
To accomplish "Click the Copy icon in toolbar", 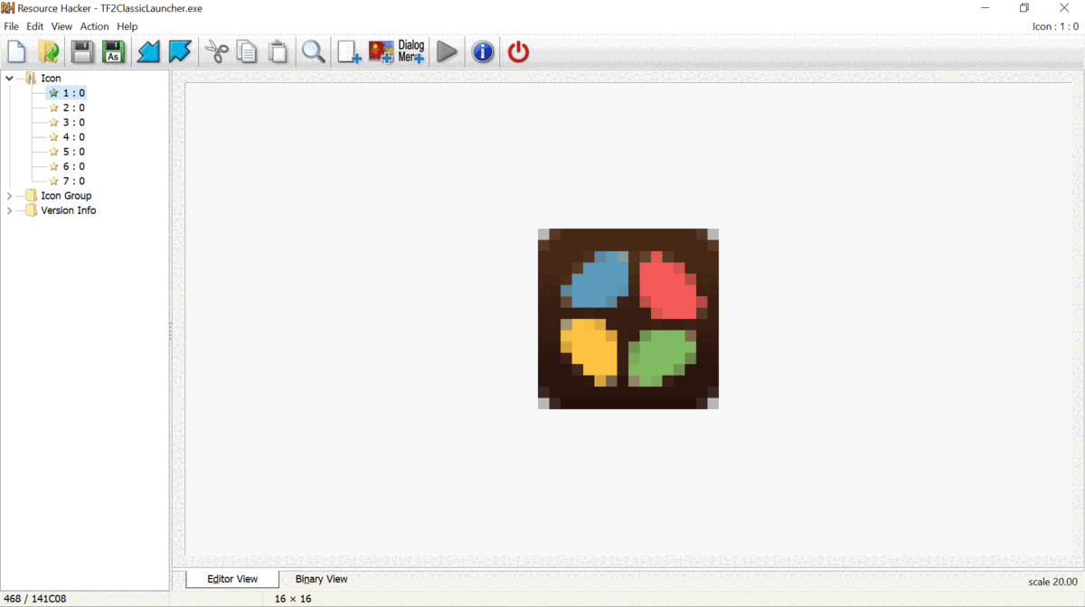I will (x=247, y=51).
